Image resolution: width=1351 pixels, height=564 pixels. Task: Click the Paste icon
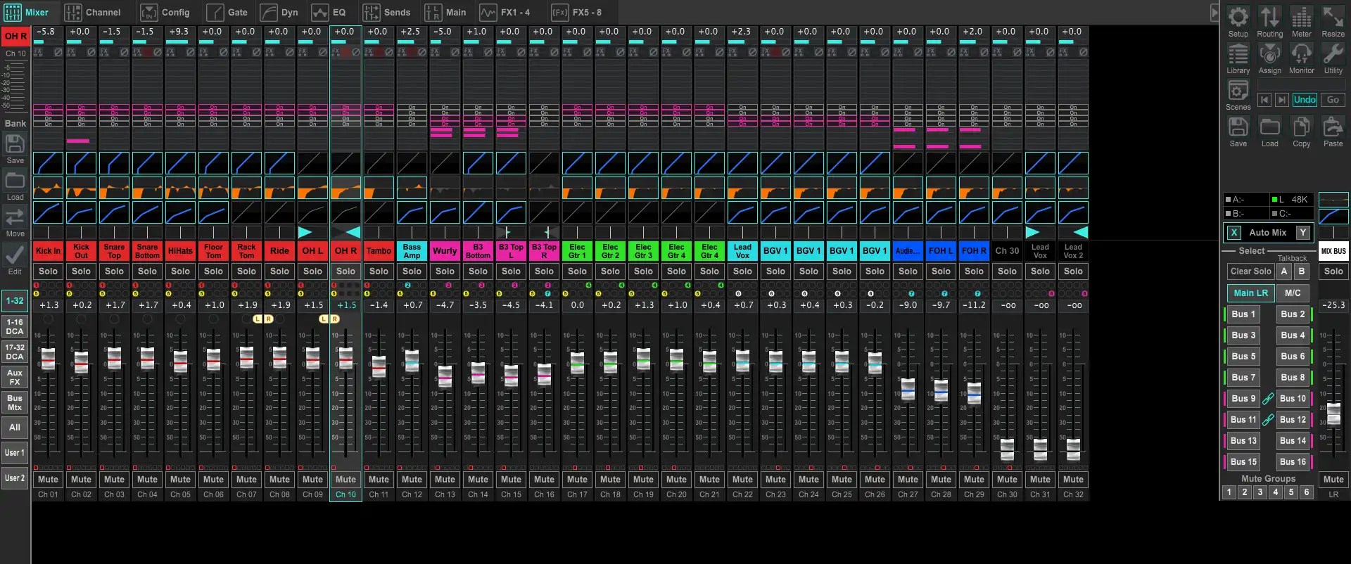1333,127
